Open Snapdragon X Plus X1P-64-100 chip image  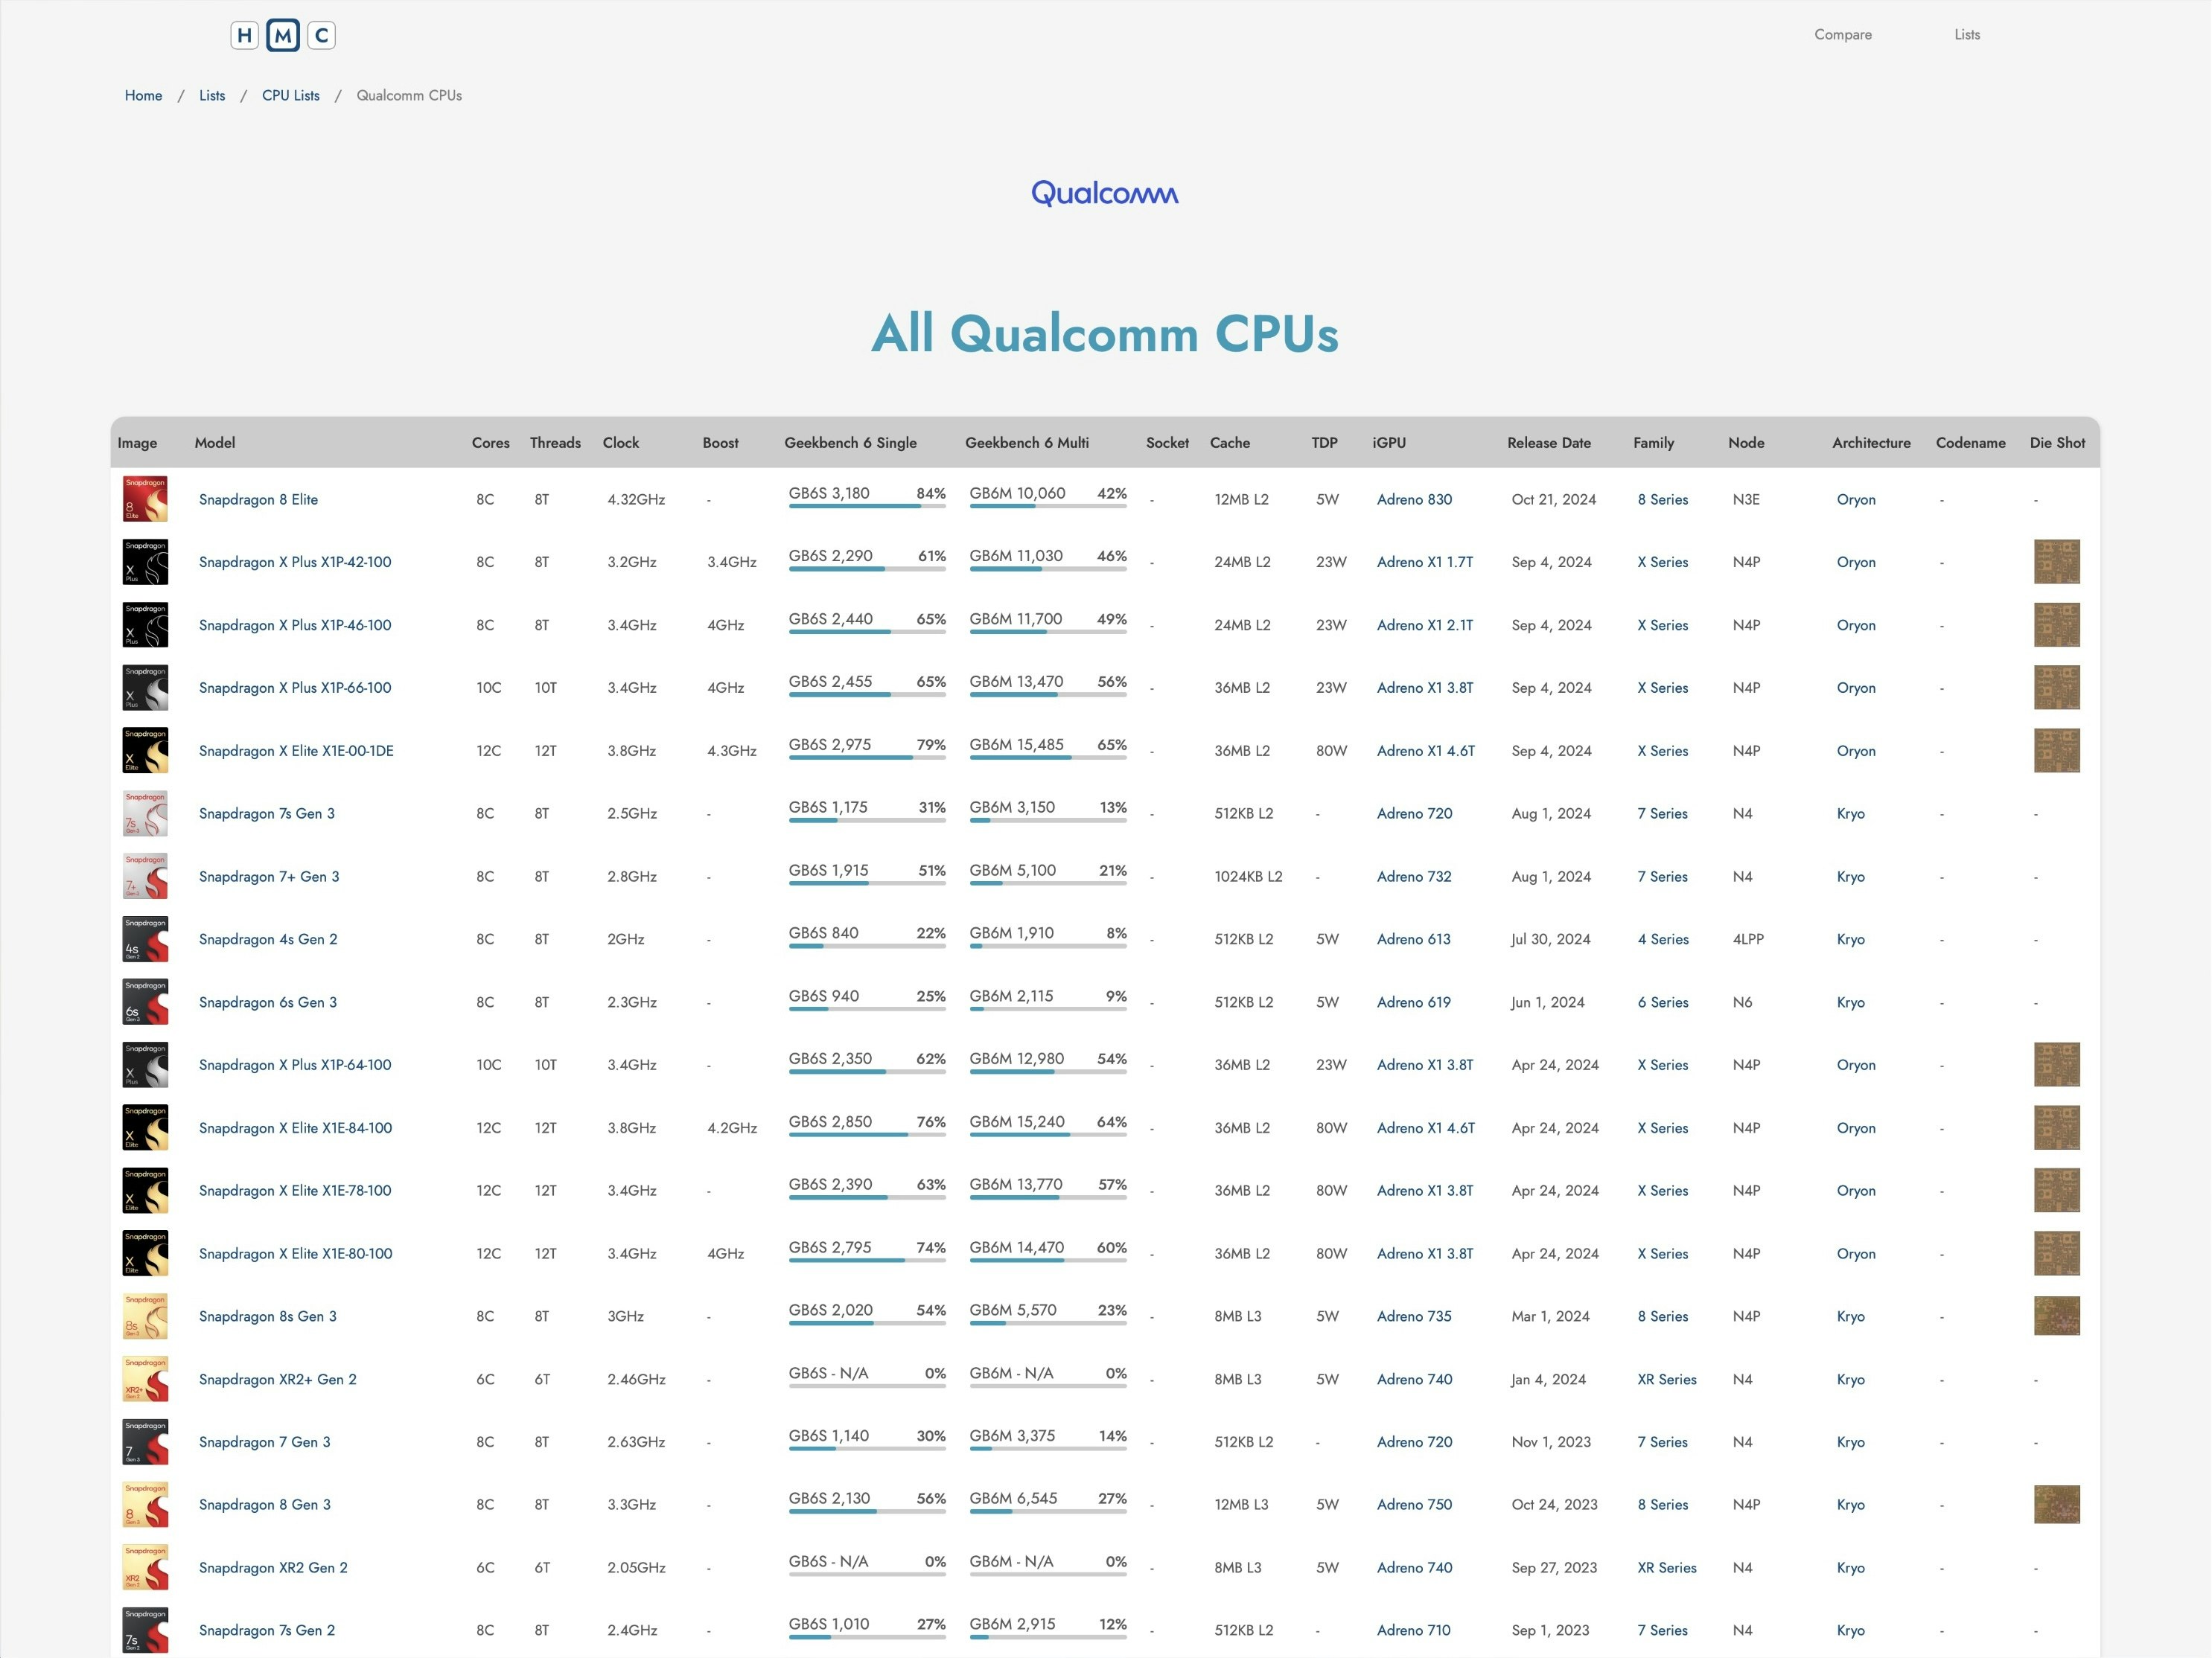(145, 1066)
